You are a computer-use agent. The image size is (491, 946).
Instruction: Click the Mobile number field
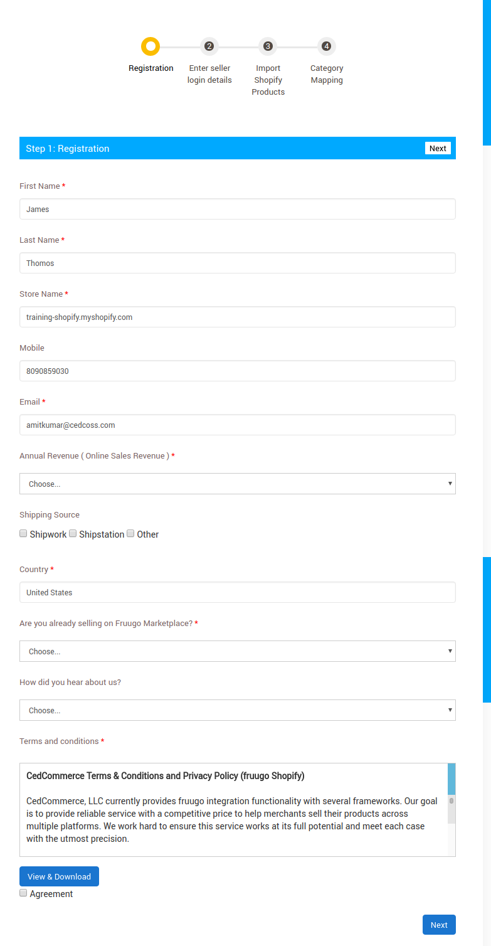[238, 371]
